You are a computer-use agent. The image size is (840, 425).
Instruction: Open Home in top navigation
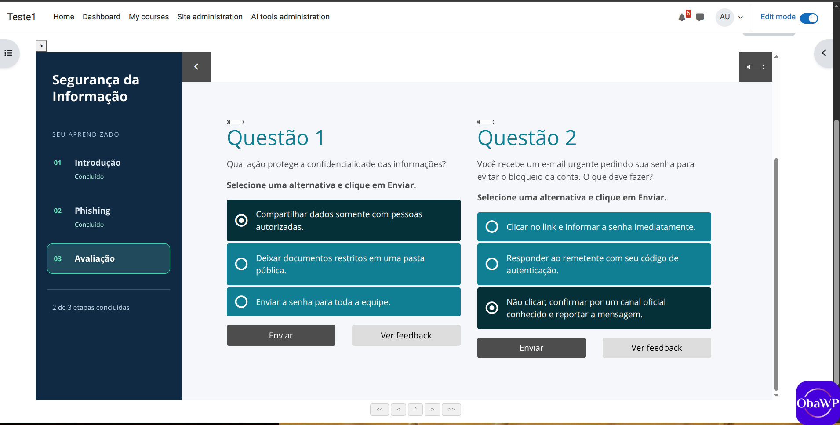pyautogui.click(x=64, y=17)
